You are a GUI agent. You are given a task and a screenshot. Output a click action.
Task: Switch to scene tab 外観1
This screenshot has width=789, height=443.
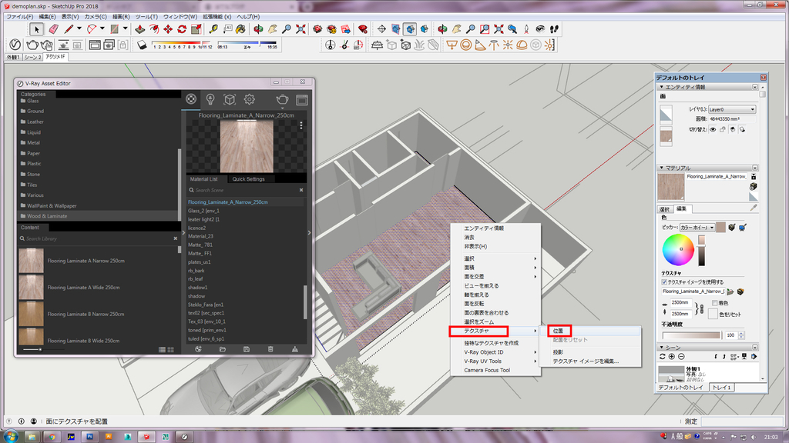pos(14,57)
